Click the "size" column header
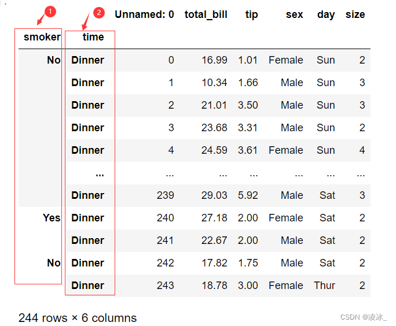This screenshot has width=396, height=326. coord(355,14)
